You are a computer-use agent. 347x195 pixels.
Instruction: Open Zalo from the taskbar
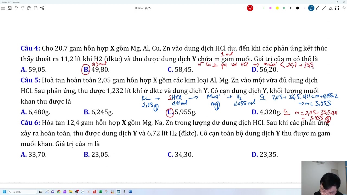(x=82, y=192)
